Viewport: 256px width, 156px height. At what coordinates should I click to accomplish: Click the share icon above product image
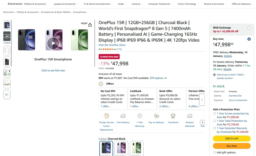click(x=90, y=25)
